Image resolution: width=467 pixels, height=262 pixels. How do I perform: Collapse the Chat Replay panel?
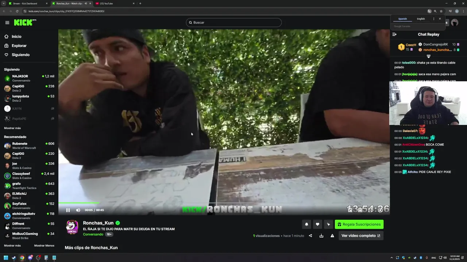click(x=394, y=35)
